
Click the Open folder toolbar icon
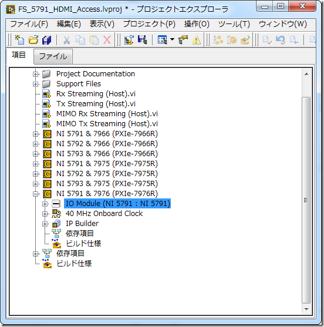click(33, 39)
